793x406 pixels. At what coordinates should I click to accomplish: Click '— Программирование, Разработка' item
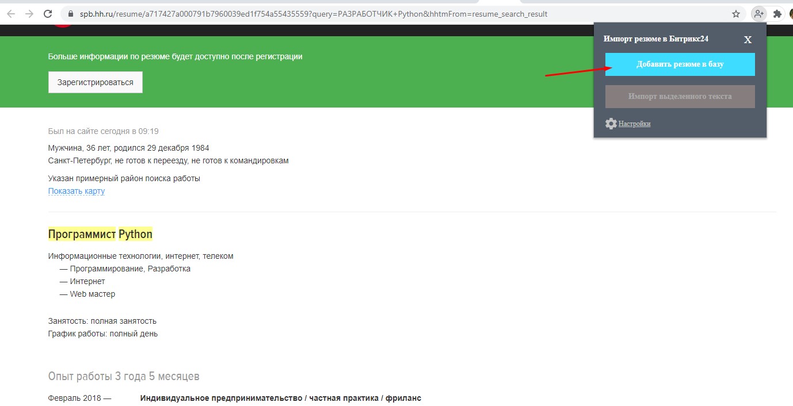(x=125, y=269)
